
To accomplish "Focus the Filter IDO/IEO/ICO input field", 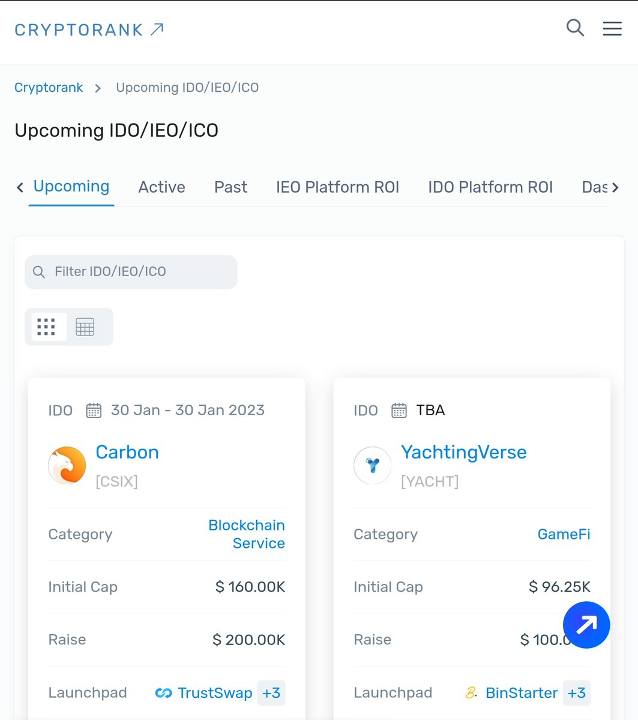I will (x=131, y=272).
